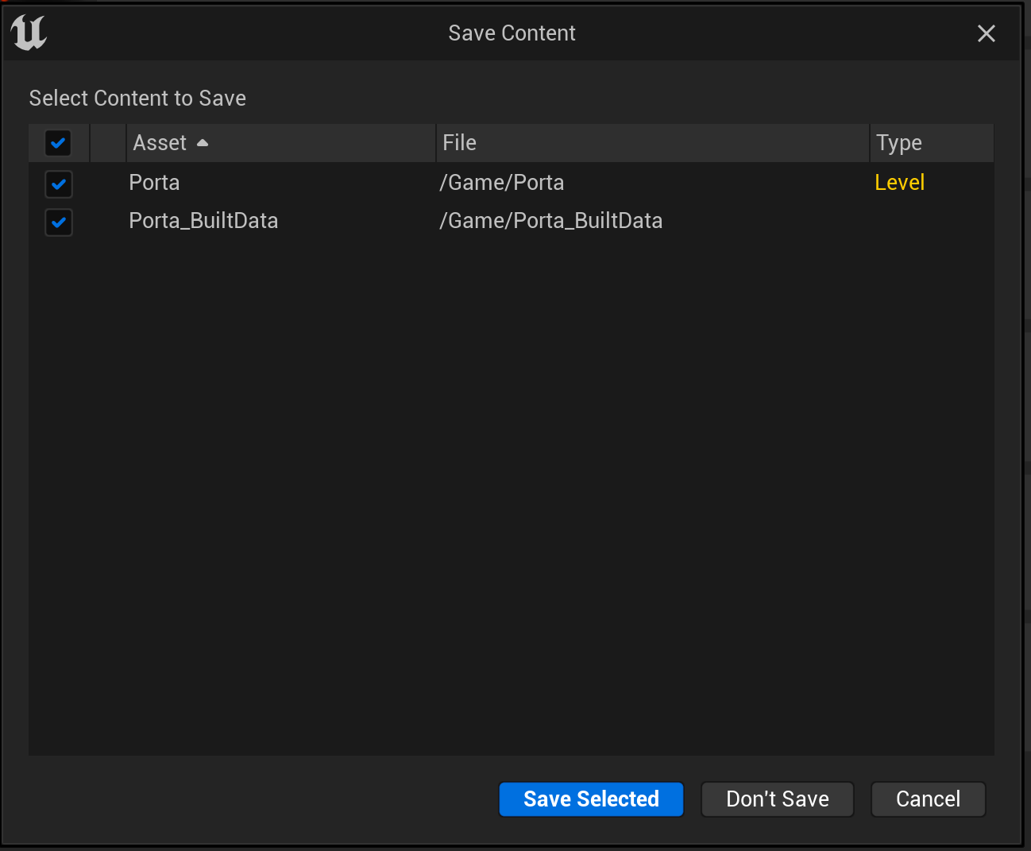This screenshot has height=851, width=1031.
Task: Toggle the select-all checkbox in header
Action: [58, 143]
